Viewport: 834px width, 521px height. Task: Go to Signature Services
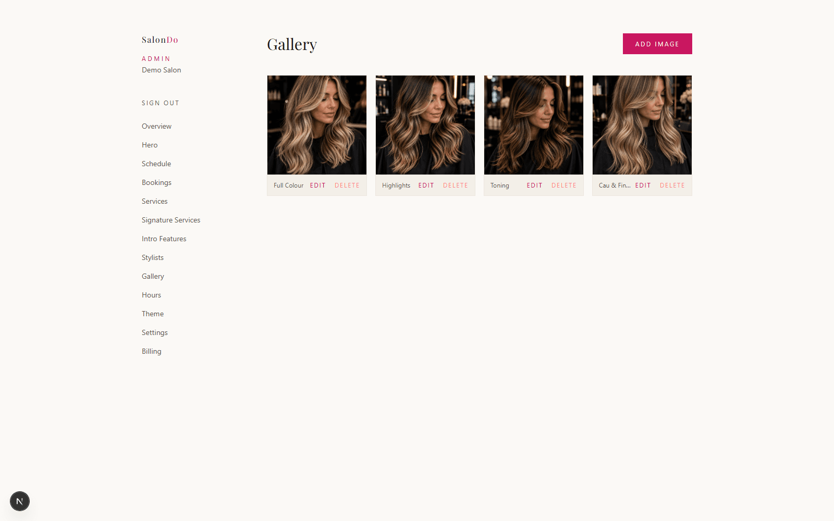(x=171, y=220)
